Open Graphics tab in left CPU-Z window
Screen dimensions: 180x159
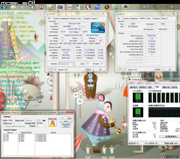(x=87, y=19)
